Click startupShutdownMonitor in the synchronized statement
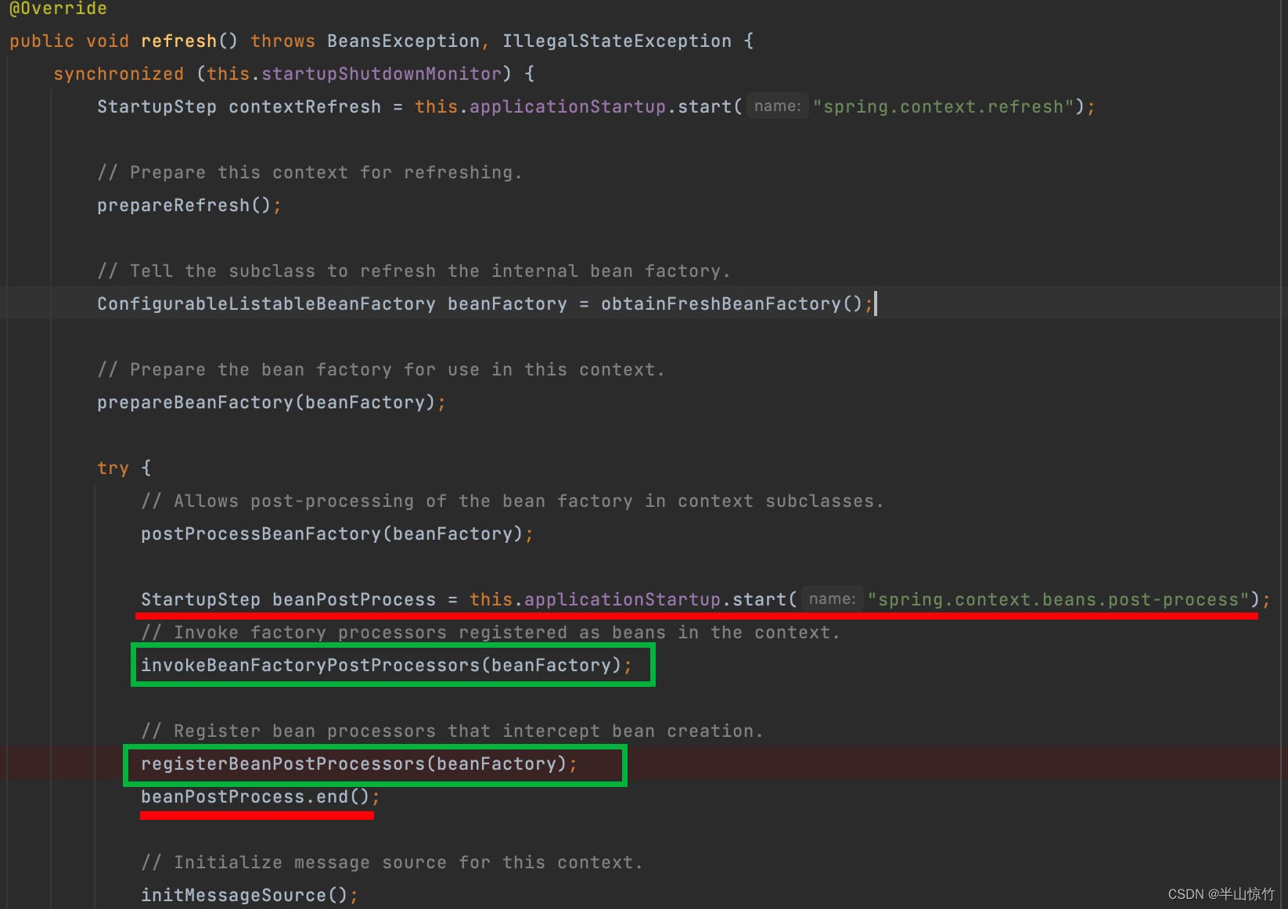This screenshot has width=1288, height=909. 381,74
